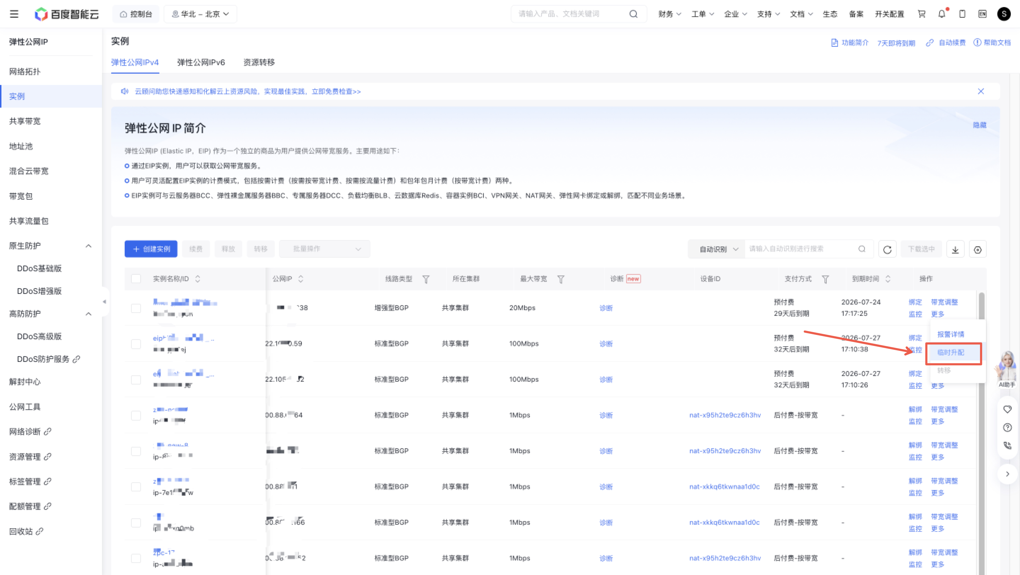Open the hamburger navigation menu
This screenshot has width=1020, height=575.
pyautogui.click(x=14, y=14)
